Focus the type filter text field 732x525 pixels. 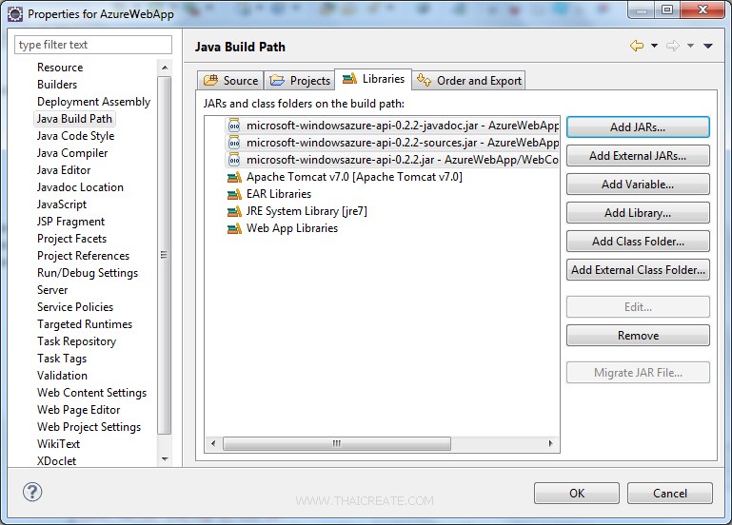[x=93, y=45]
